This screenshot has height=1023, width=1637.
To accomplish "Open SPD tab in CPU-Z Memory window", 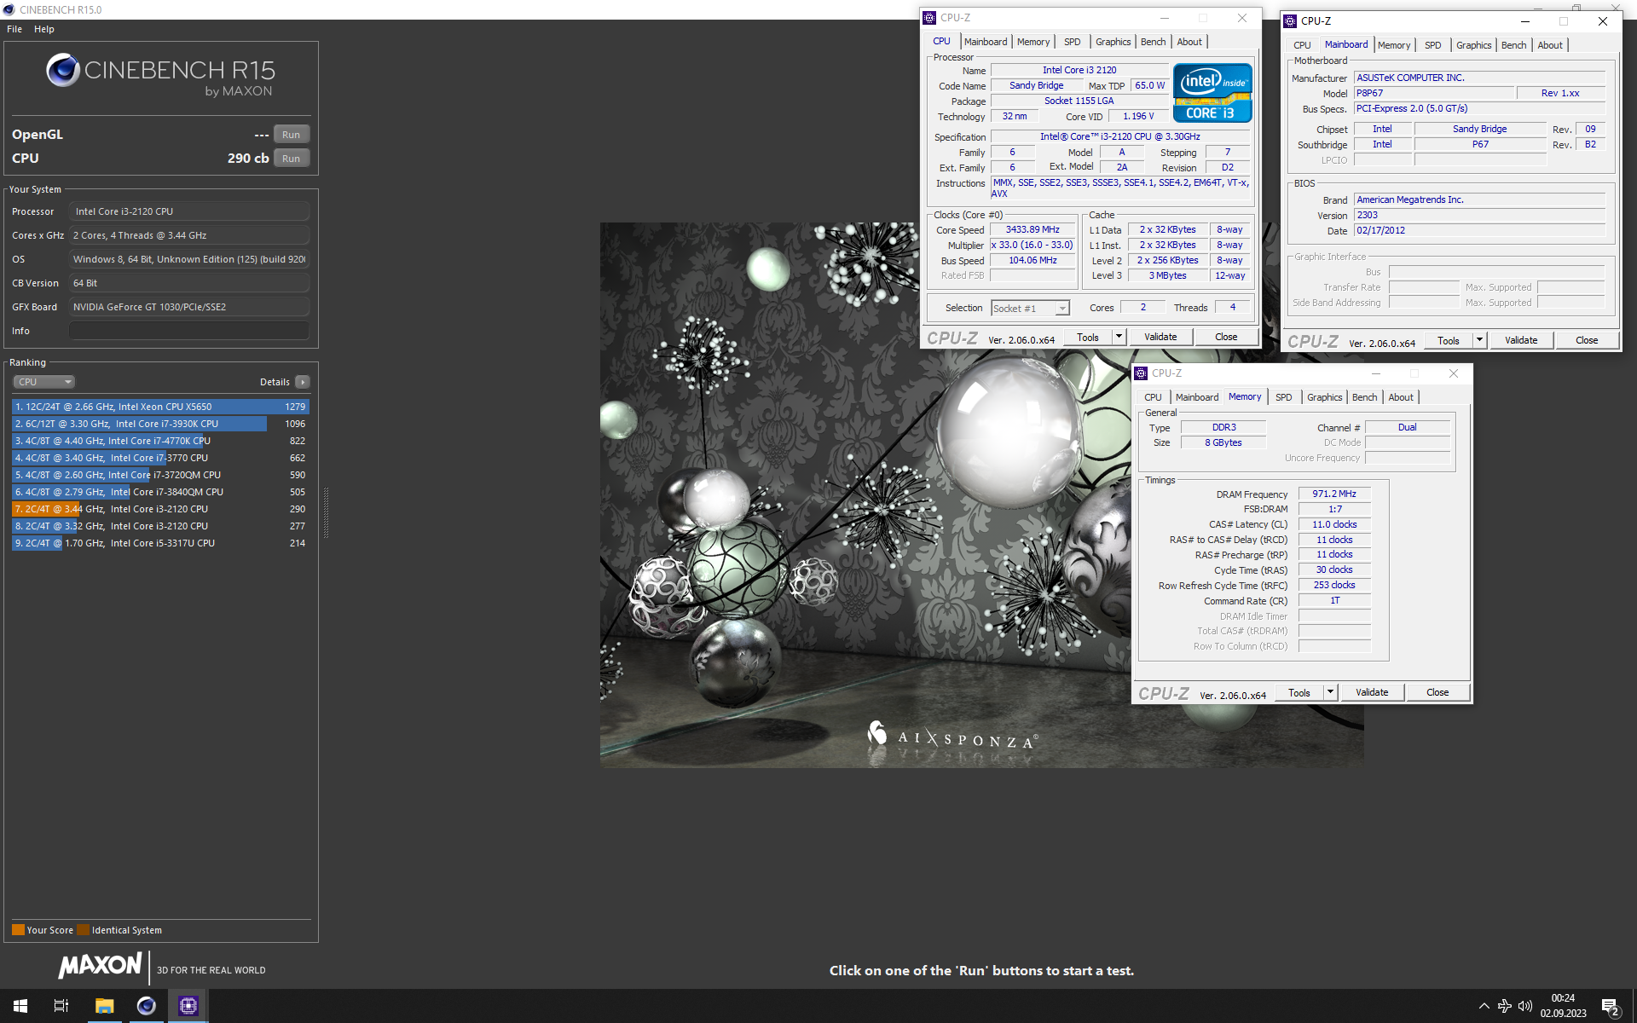I will coord(1284,397).
